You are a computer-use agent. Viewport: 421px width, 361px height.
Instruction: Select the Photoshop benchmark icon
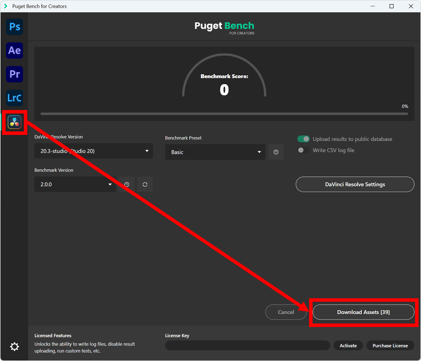14,27
